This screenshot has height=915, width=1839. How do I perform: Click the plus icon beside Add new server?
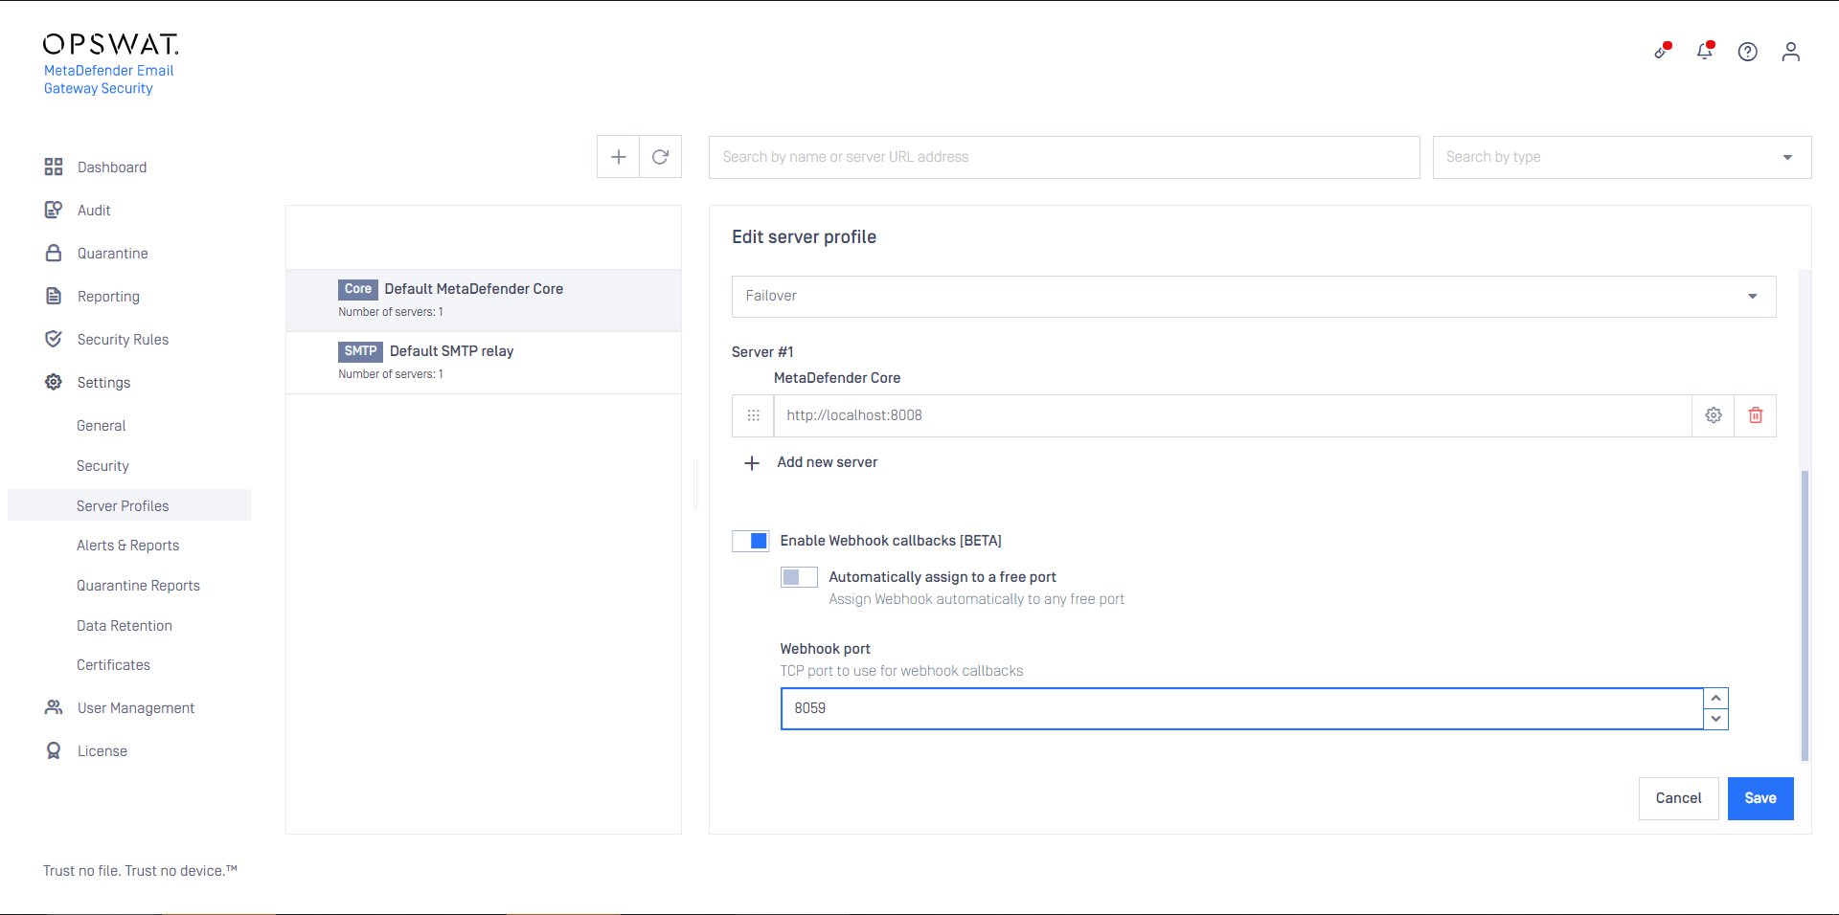(752, 463)
